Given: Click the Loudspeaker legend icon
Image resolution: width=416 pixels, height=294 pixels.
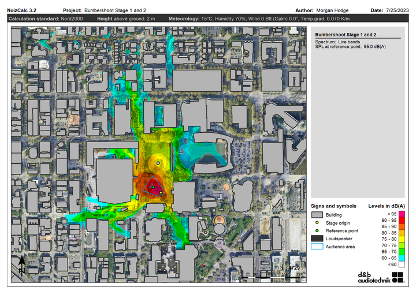Looking at the screenshot, I should 317,239.
